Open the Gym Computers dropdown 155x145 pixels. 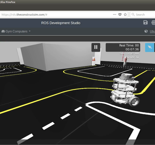click(x=16, y=31)
